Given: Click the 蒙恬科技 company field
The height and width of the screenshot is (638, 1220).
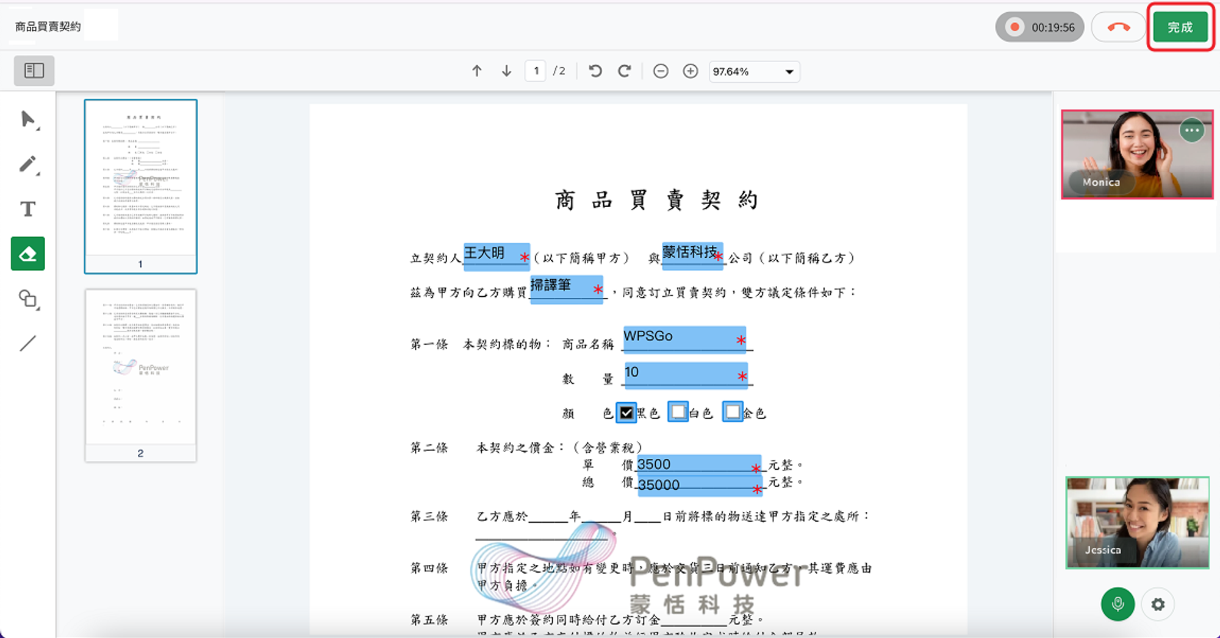Looking at the screenshot, I should pyautogui.click(x=693, y=255).
